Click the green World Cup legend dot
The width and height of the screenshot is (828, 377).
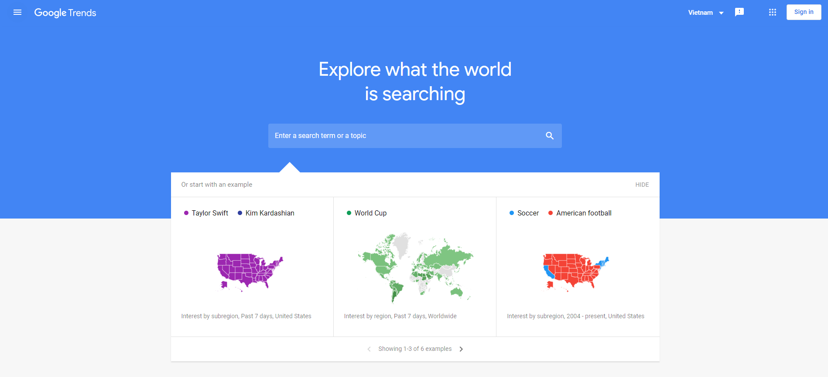click(348, 213)
